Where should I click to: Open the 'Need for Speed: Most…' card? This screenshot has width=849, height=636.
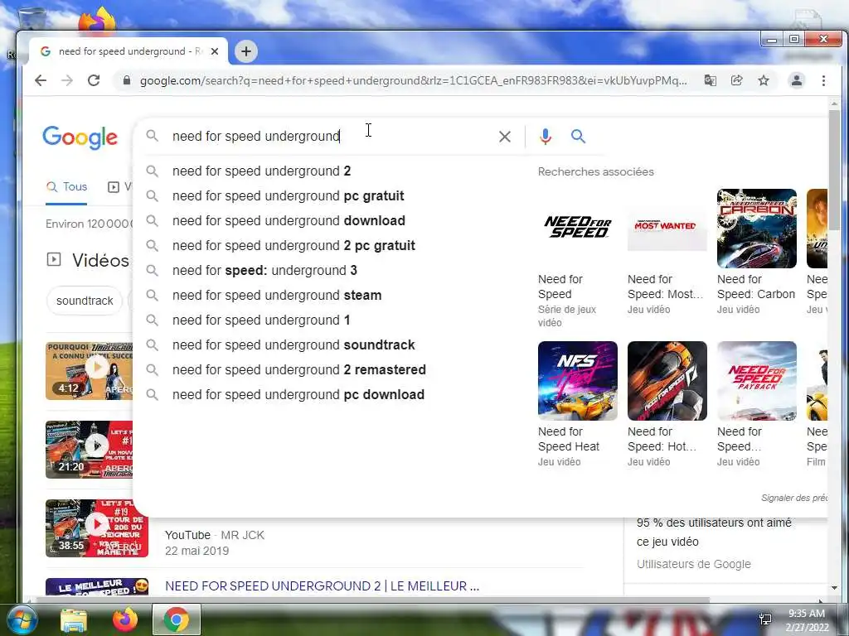click(667, 252)
